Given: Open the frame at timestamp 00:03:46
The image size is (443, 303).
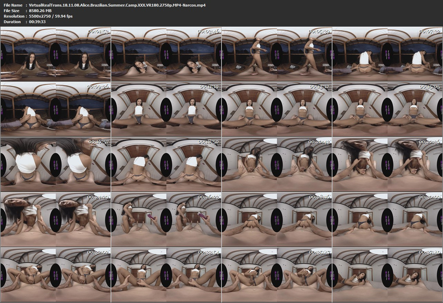Looking at the screenshot, I should [166, 54].
